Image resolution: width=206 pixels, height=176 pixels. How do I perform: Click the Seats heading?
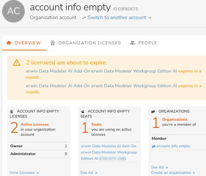point(96,124)
